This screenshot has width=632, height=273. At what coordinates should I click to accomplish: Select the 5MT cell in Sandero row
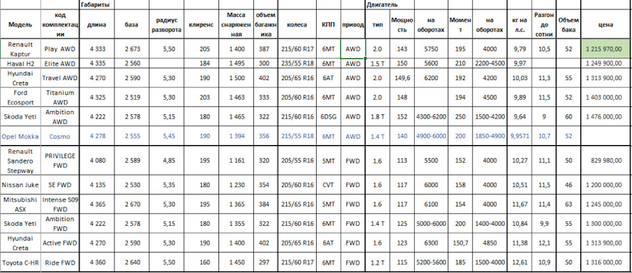point(329,160)
